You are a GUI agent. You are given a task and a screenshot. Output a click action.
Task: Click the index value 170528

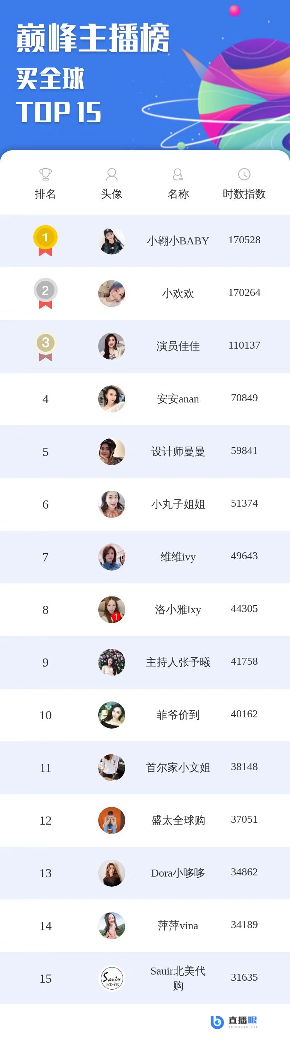coord(244,240)
